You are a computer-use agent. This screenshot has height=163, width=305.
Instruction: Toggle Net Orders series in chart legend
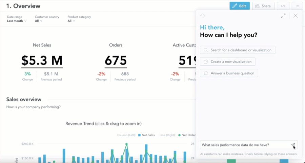point(187,135)
